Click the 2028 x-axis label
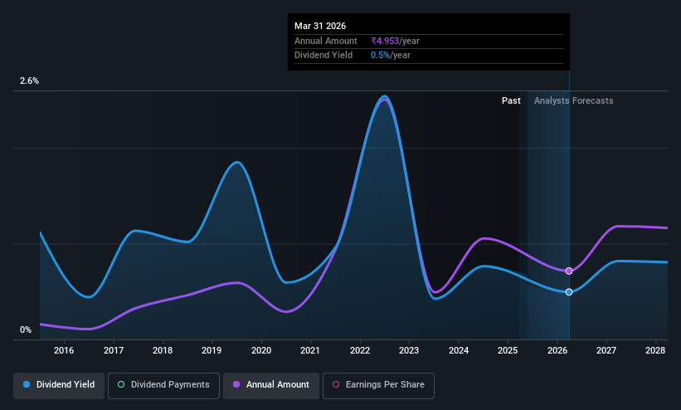This screenshot has width=681, height=410. (x=655, y=350)
